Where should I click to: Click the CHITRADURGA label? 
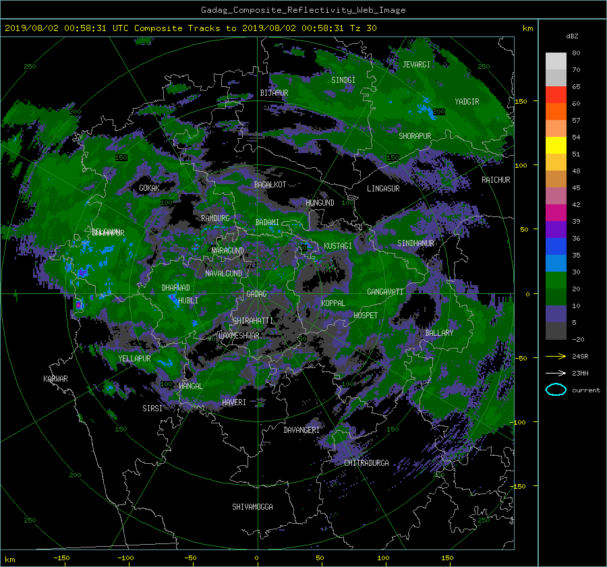366,463
